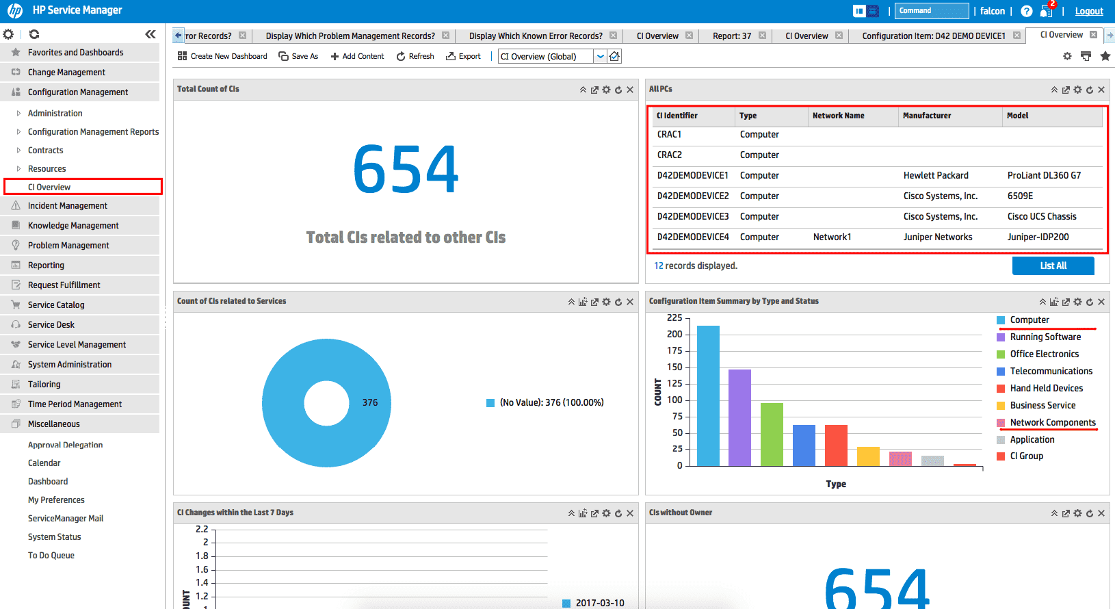
Task: Click the List All button
Action: (1053, 265)
